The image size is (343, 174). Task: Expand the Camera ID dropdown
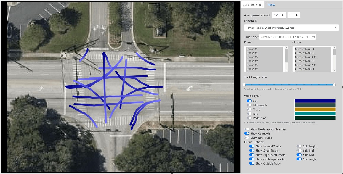pyautogui.click(x=291, y=28)
